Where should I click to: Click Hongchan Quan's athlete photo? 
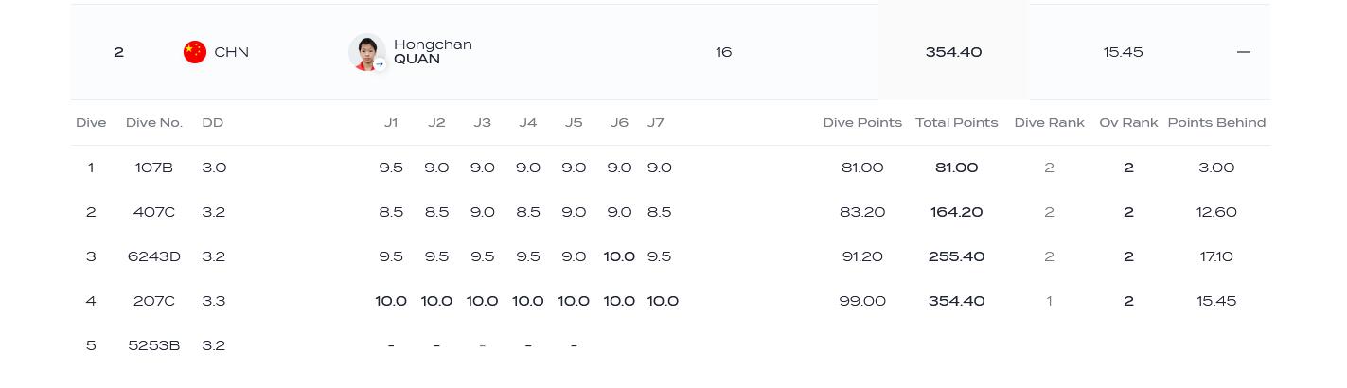click(x=365, y=51)
